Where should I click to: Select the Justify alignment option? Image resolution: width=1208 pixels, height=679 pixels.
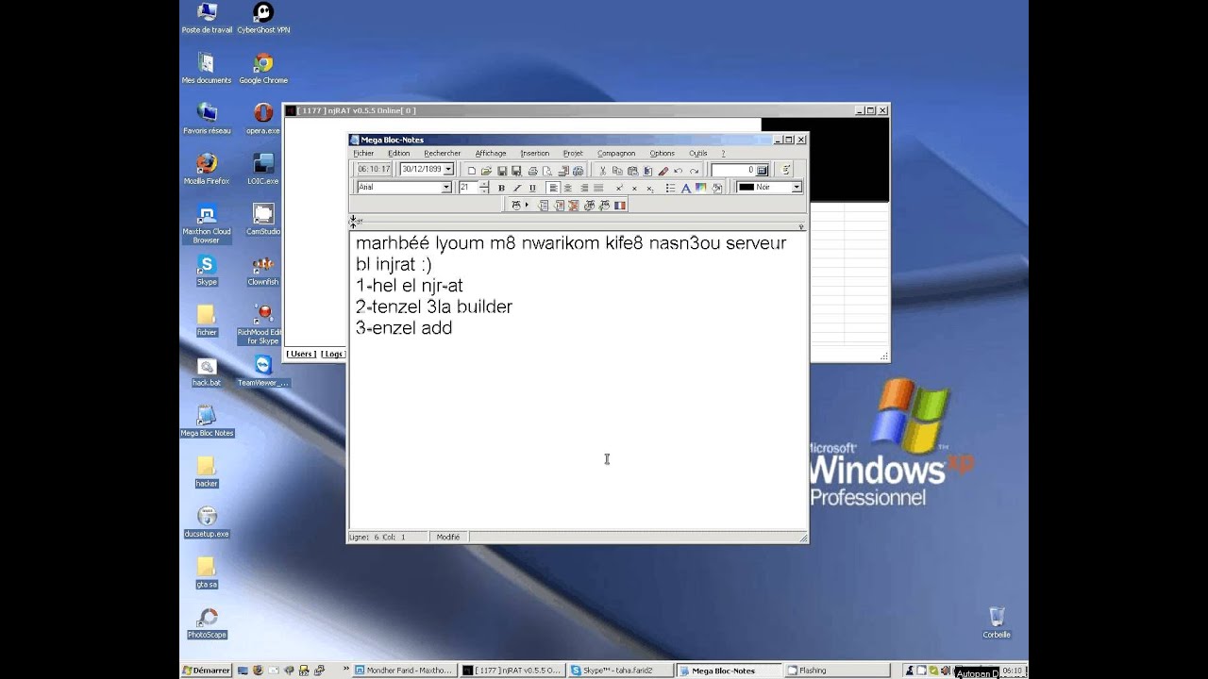pos(598,188)
